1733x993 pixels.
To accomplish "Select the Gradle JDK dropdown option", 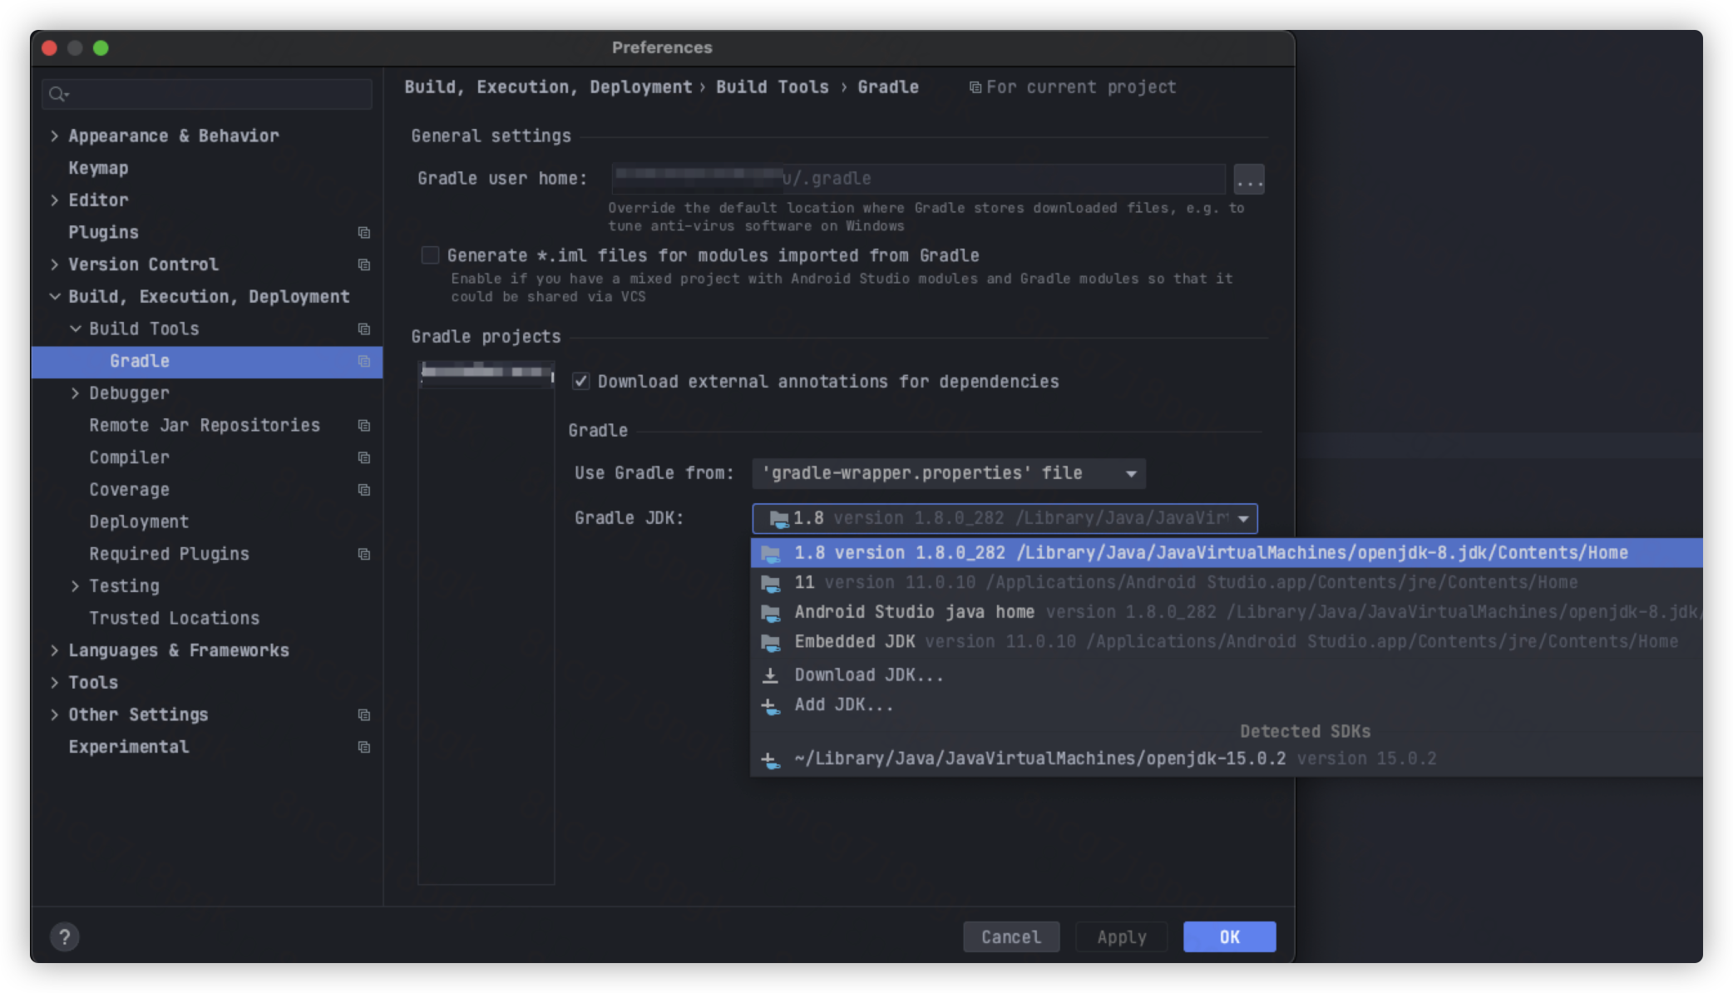I will click(1004, 518).
